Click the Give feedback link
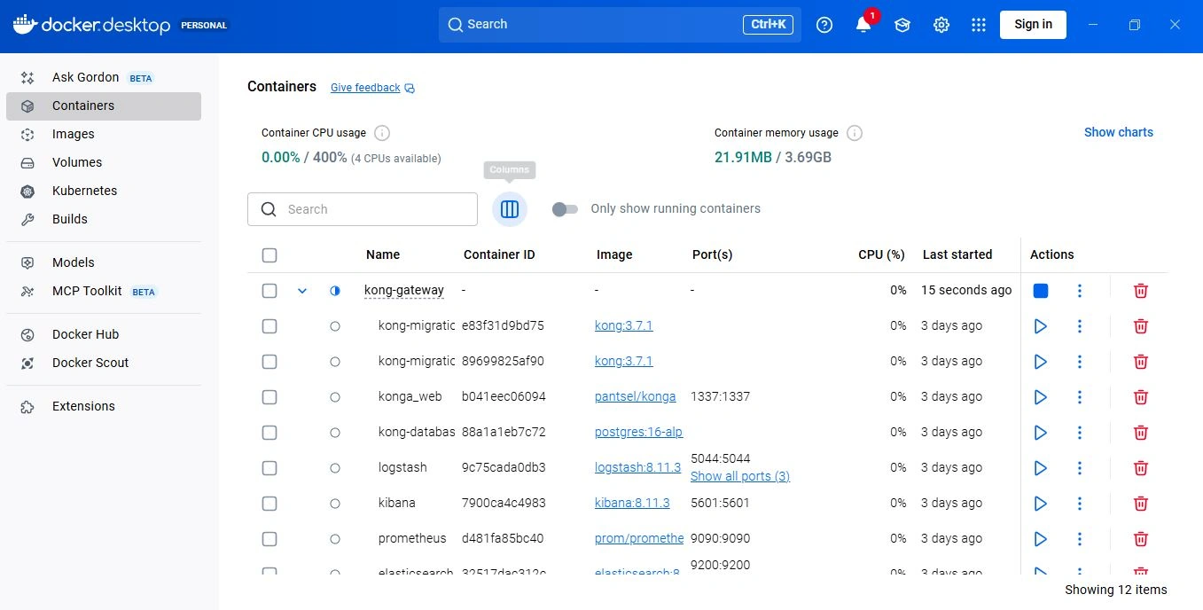The height and width of the screenshot is (610, 1203). pos(365,88)
